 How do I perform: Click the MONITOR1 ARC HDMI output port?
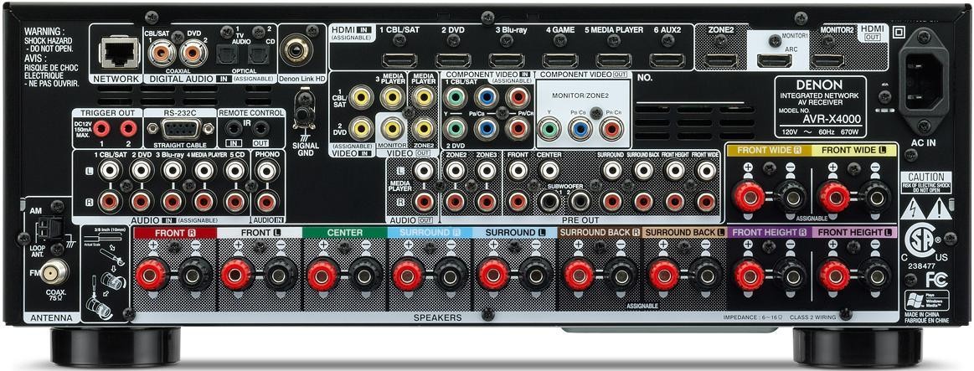coord(774,61)
